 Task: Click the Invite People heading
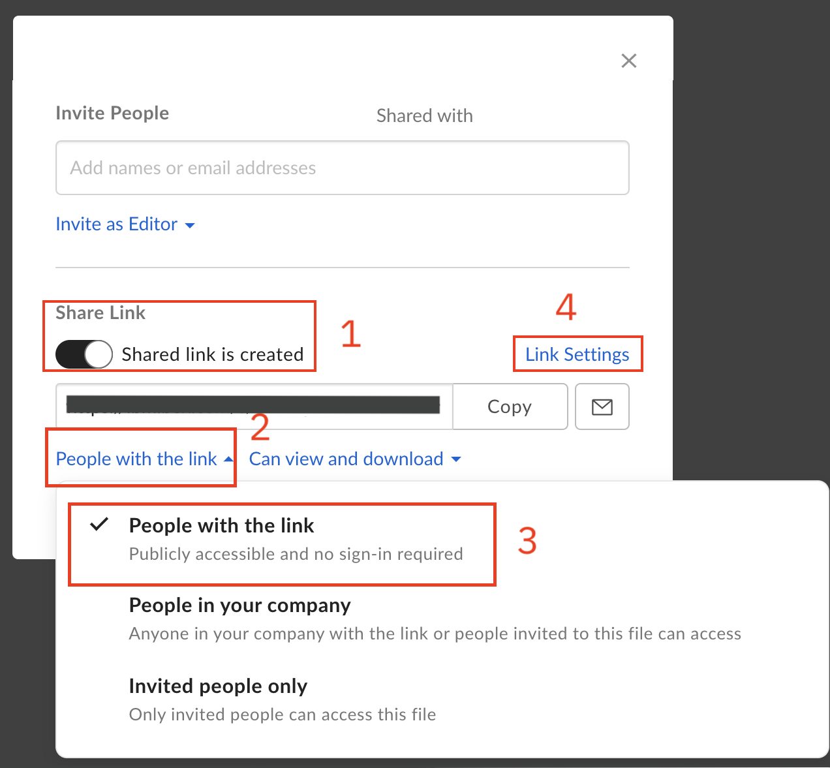(112, 114)
